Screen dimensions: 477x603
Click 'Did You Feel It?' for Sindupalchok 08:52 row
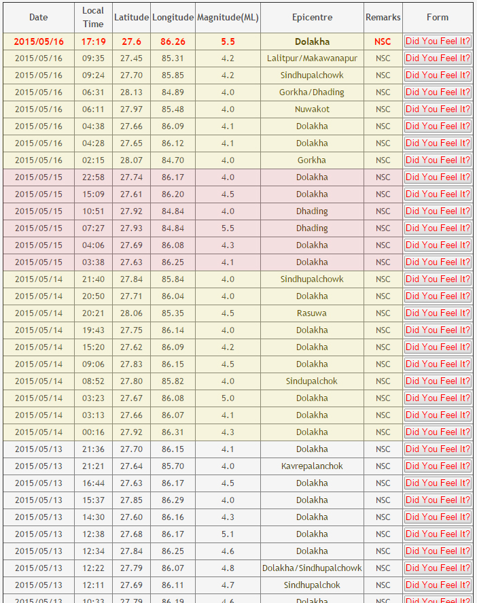pos(438,381)
